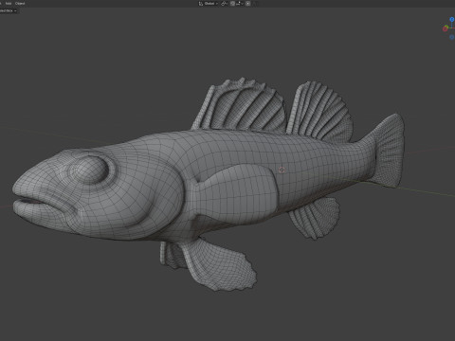Image resolution: width=455 pixels, height=341 pixels.
Task: Open the snapping options dropdown
Action: [x=240, y=4]
